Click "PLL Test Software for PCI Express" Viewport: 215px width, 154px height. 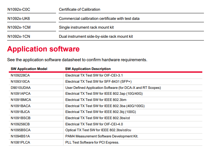click(x=92, y=142)
